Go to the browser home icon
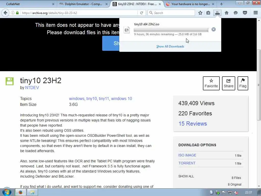This screenshot has height=196, width=261. coord(227,13)
